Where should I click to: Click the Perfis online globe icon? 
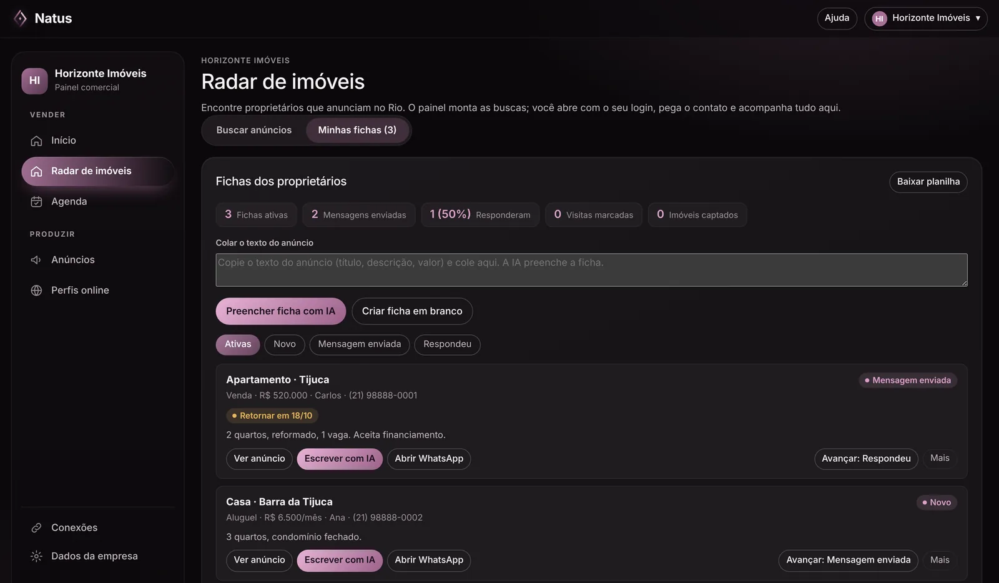(36, 291)
